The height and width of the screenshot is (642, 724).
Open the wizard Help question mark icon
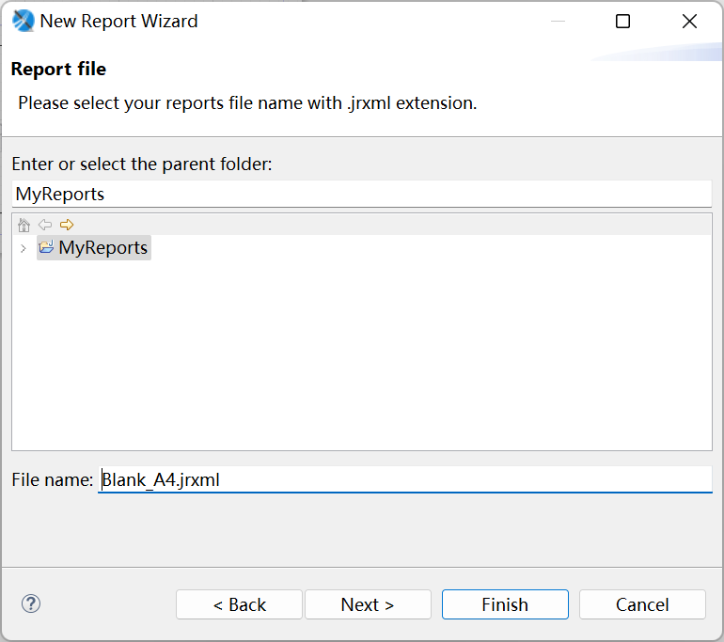[x=31, y=603]
